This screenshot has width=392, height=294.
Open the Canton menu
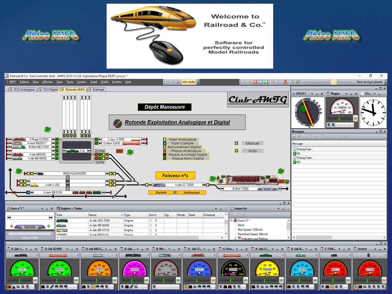(82, 82)
